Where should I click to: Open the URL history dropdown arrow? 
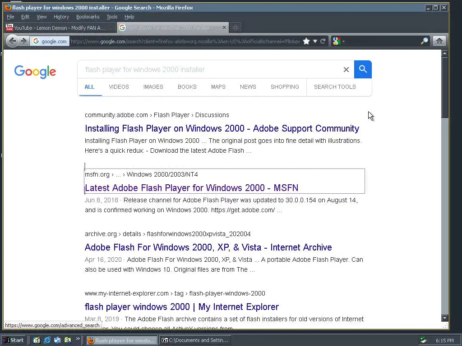point(315,41)
